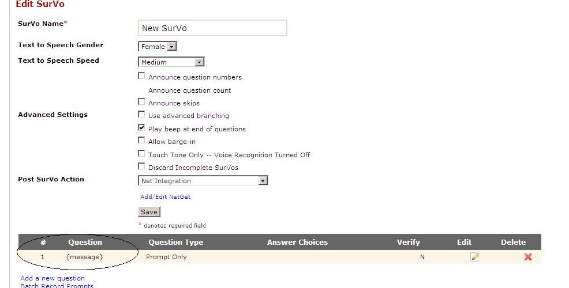The image size is (569, 288).
Task: Enable Announce question numbers checkbox
Action: point(142,76)
